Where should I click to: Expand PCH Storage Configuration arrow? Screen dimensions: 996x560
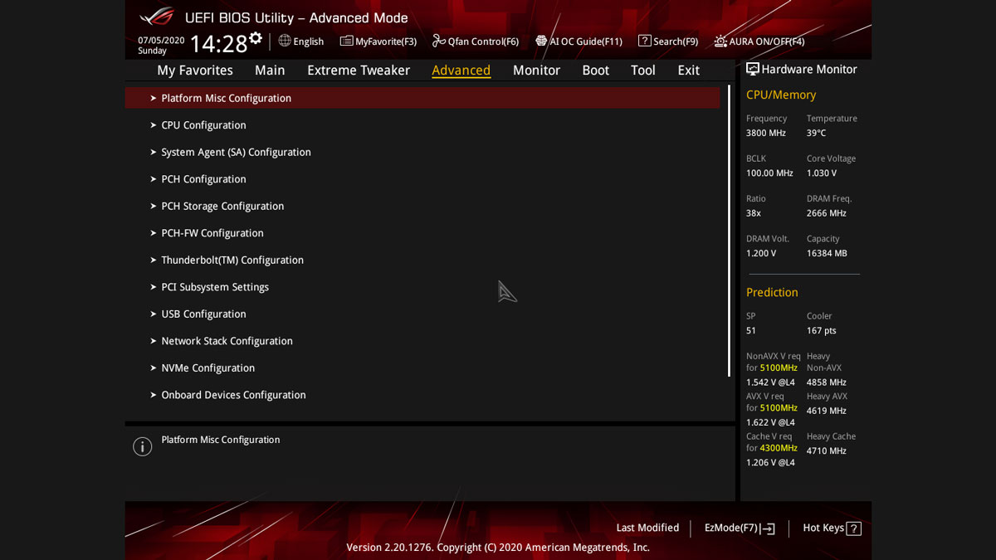point(154,206)
